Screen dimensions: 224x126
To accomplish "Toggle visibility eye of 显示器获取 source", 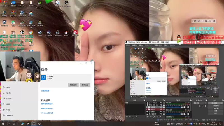I will point(161,114).
